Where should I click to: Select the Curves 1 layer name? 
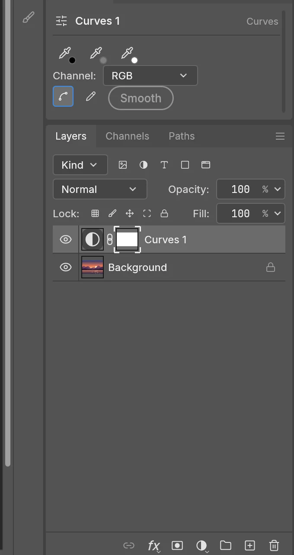[x=166, y=239]
